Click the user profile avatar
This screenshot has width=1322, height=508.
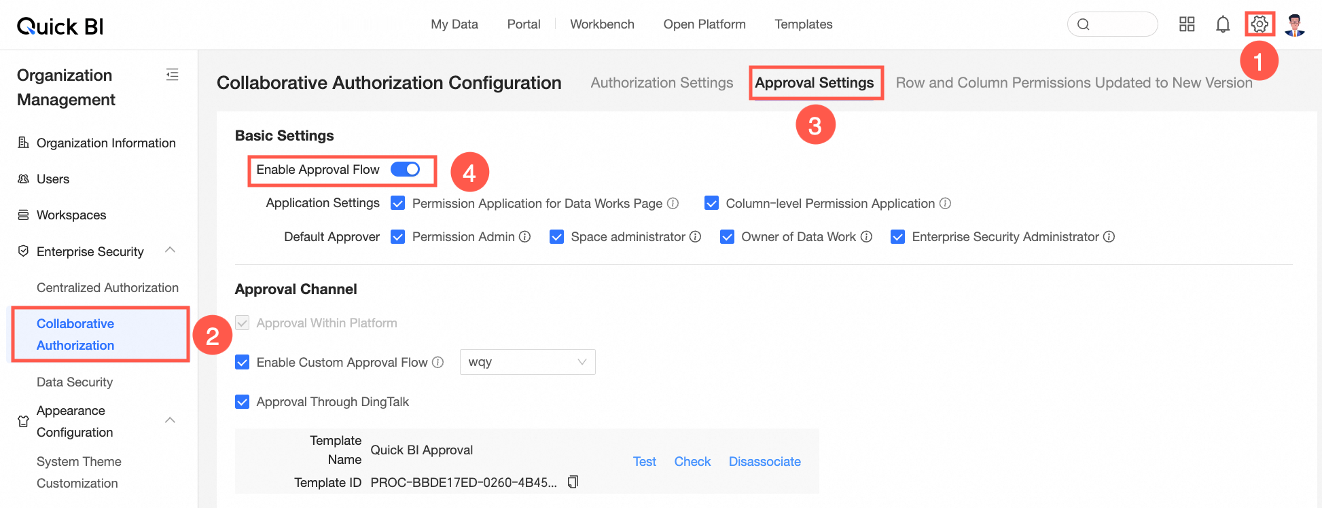coord(1295,24)
